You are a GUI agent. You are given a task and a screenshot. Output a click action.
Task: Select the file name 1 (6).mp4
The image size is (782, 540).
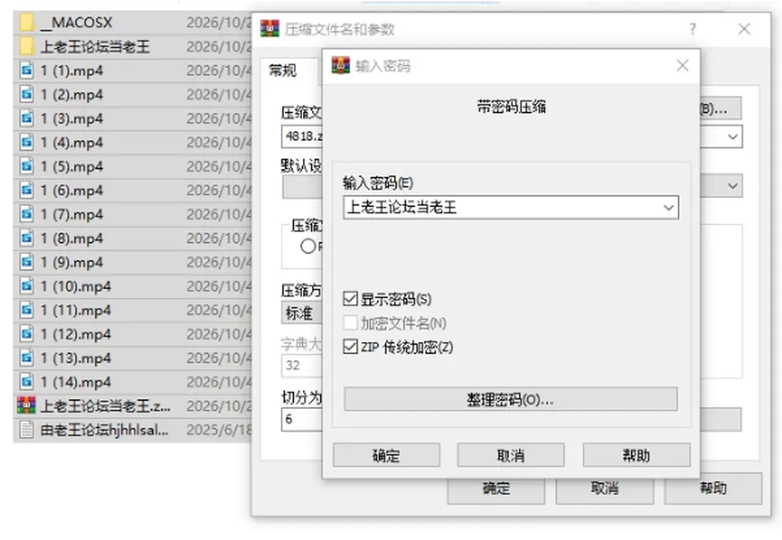[72, 191]
